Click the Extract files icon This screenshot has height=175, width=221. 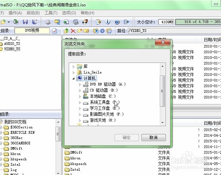(96, 31)
